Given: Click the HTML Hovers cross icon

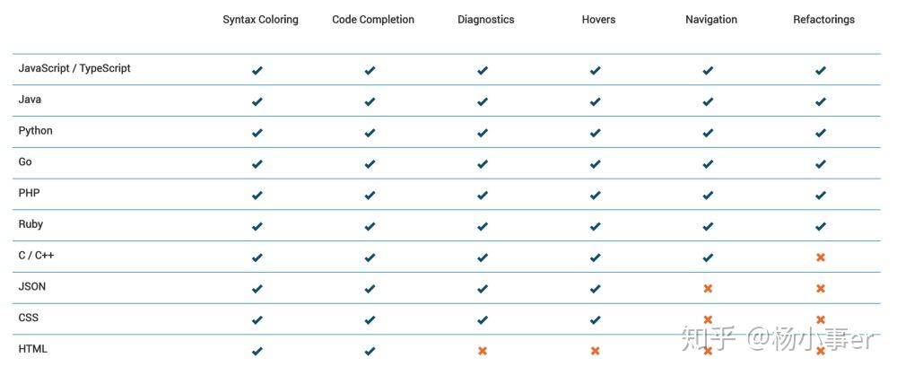Looking at the screenshot, I should point(595,351).
